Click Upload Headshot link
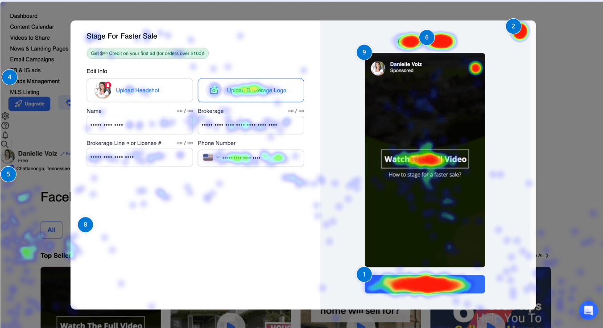 (138, 90)
